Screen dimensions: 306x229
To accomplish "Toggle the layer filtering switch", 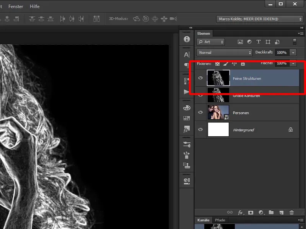I will pos(295,42).
